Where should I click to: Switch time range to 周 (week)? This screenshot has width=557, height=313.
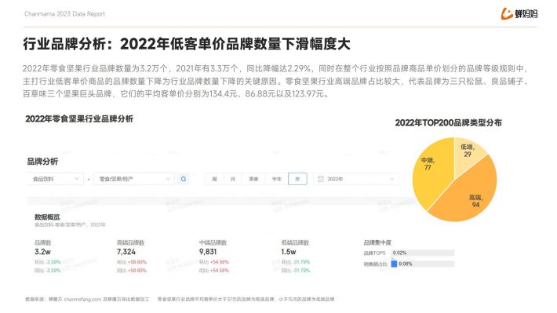point(214,179)
